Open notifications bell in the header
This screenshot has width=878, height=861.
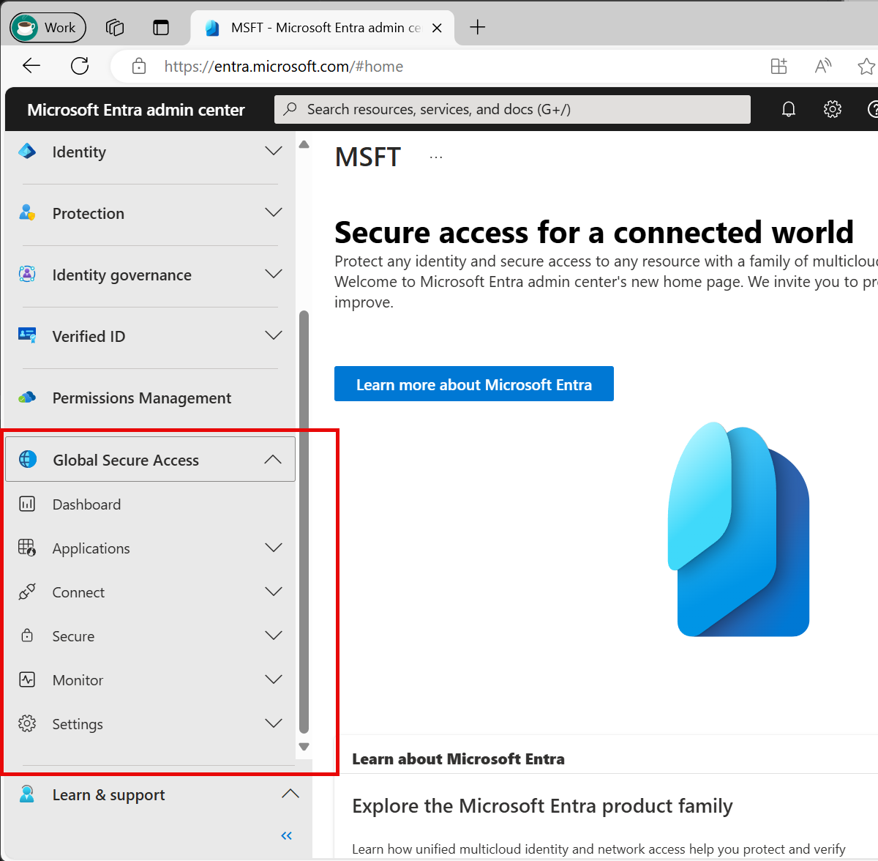coord(789,109)
